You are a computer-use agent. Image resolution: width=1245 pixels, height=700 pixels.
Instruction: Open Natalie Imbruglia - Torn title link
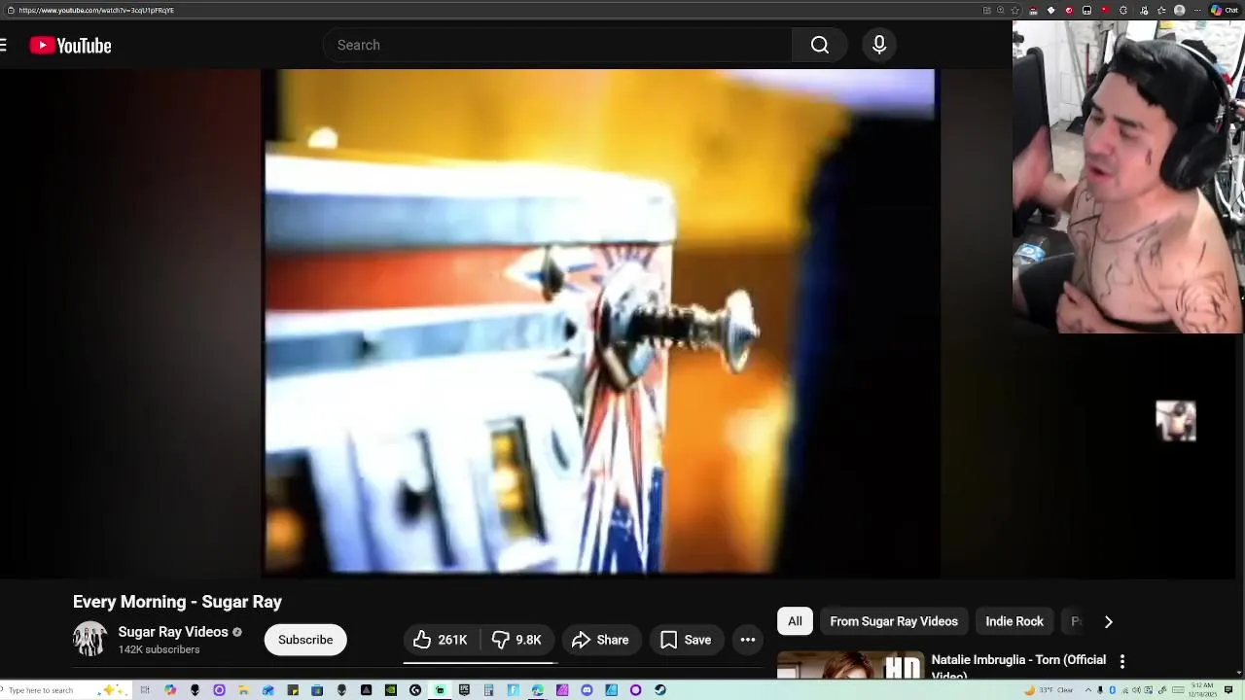1018,666
